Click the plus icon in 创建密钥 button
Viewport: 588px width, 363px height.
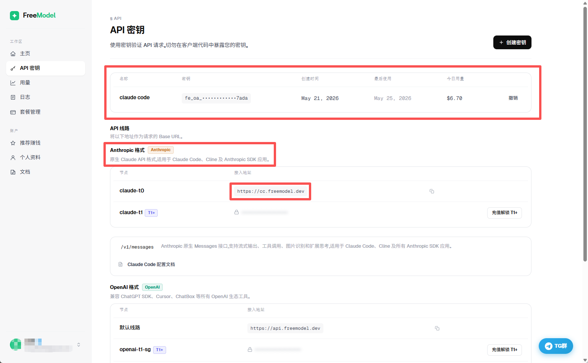(501, 42)
